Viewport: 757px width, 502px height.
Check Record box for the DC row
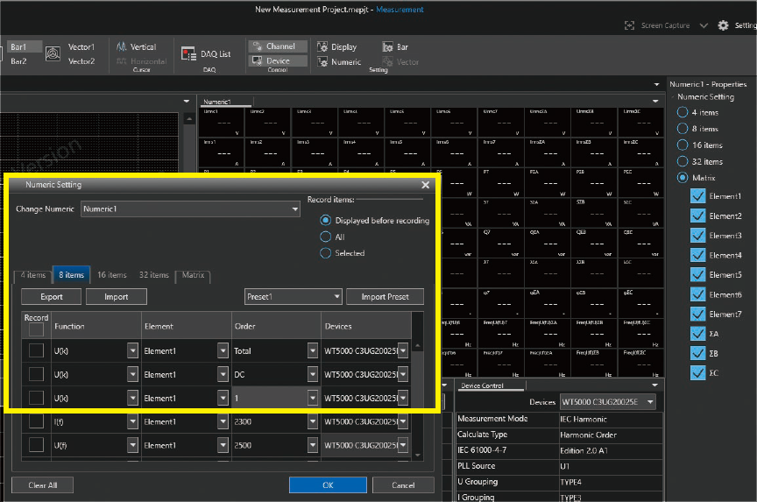click(36, 374)
